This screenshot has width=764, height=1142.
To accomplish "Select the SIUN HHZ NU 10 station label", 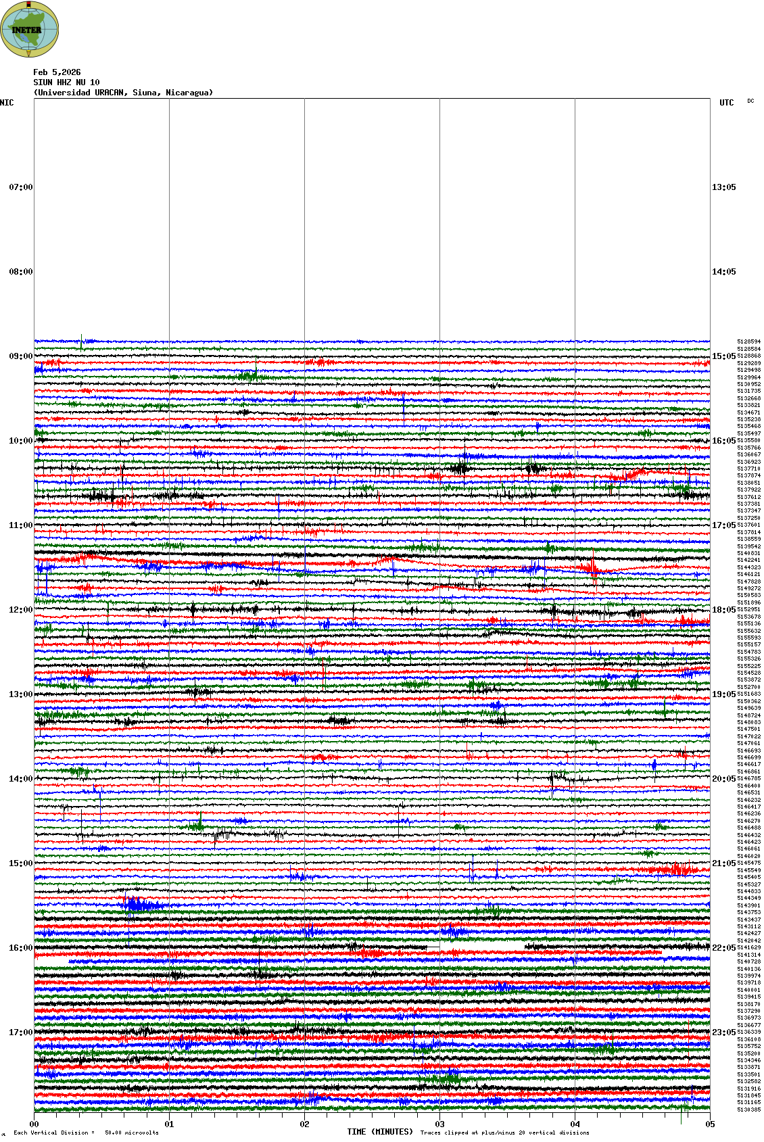I will point(66,82).
